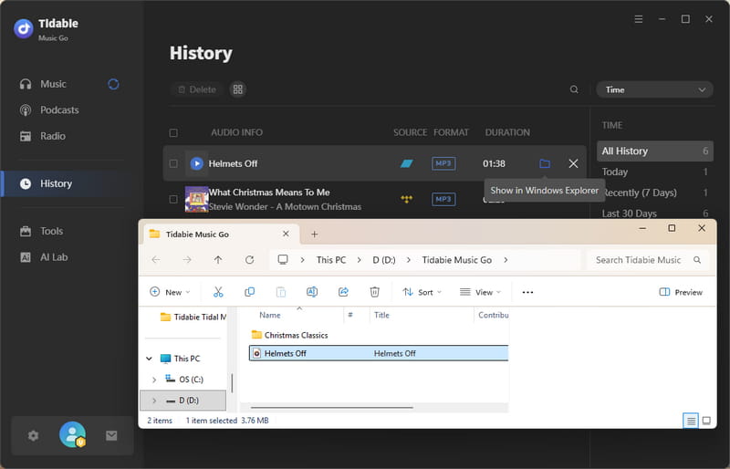
Task: Click the D (D:) breadcrumb segment
Action: 384,260
